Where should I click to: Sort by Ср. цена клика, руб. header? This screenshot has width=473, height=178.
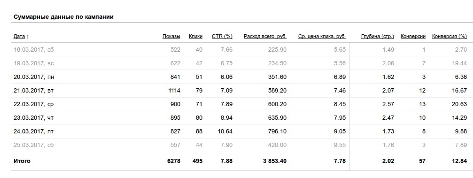pyautogui.click(x=322, y=37)
